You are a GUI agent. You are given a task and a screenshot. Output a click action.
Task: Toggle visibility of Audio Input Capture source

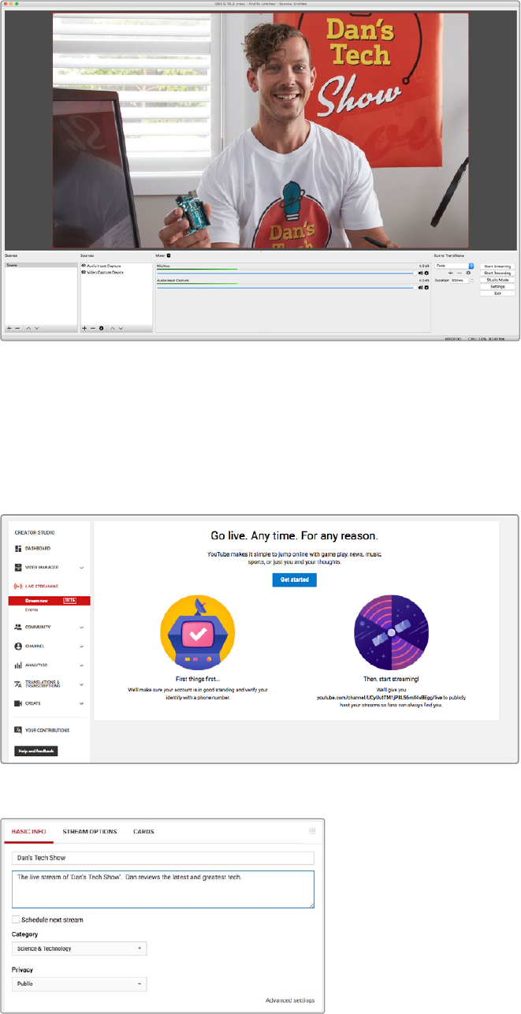84,267
